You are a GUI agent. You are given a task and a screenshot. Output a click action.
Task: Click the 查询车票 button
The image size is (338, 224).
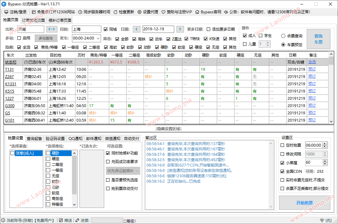(x=319, y=39)
